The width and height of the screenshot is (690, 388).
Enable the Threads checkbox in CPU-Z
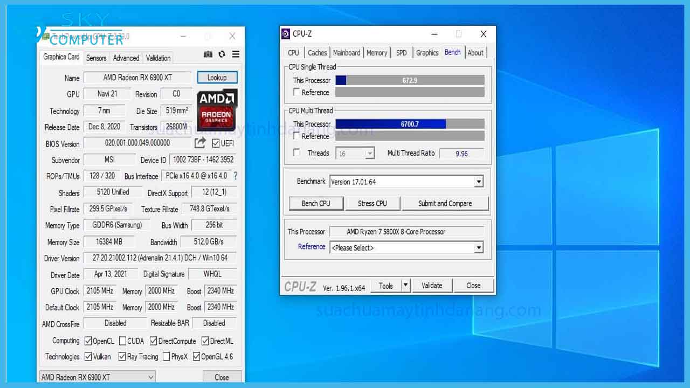pos(296,153)
